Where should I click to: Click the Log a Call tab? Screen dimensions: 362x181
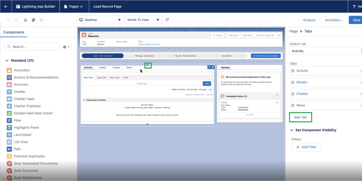coord(101,78)
